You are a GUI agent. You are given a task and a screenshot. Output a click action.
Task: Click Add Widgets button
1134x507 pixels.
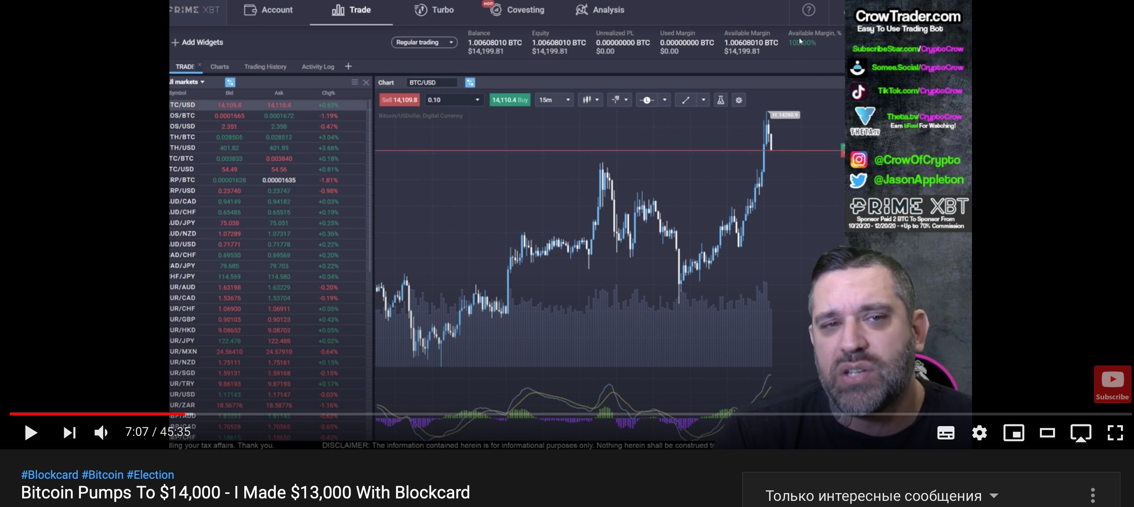pyautogui.click(x=197, y=42)
